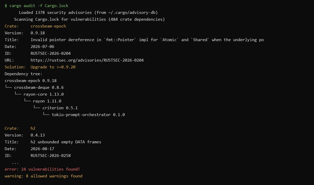The height and width of the screenshot is (185, 314).
Task: Click the version value '0.9.18' for crossbeam-epoch
Action: click(x=38, y=33)
